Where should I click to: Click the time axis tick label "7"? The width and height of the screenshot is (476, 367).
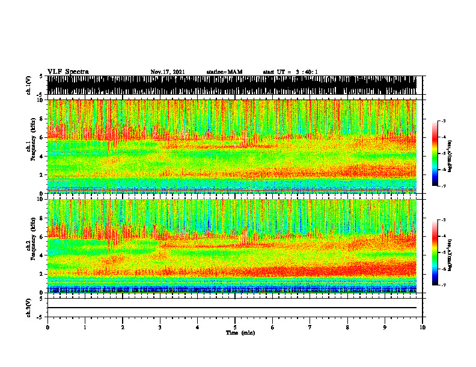[310, 327]
